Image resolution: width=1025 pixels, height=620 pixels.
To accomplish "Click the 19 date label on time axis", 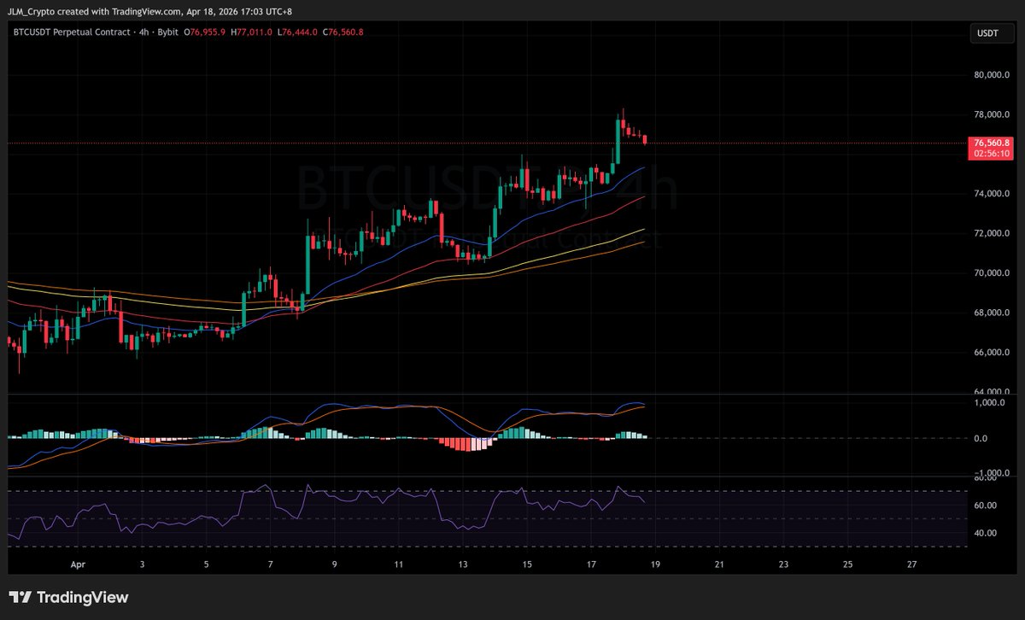I will tap(655, 564).
